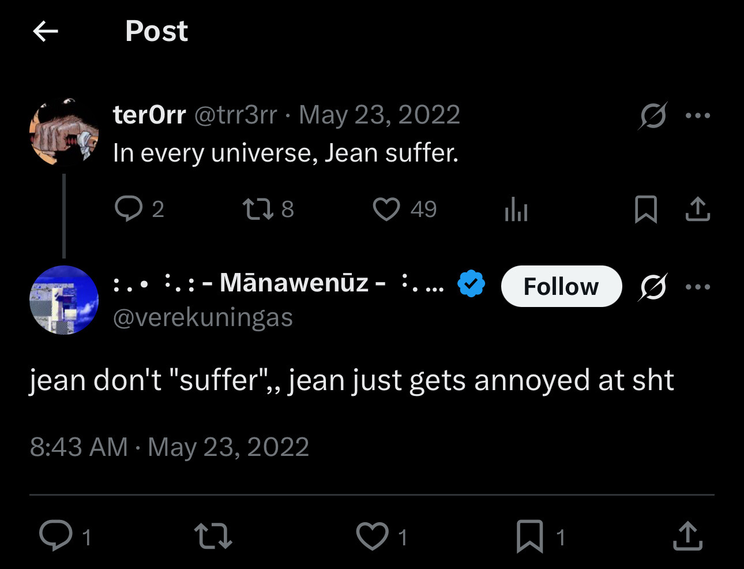Click the blue verified badge
The image size is (744, 569).
[x=471, y=283]
